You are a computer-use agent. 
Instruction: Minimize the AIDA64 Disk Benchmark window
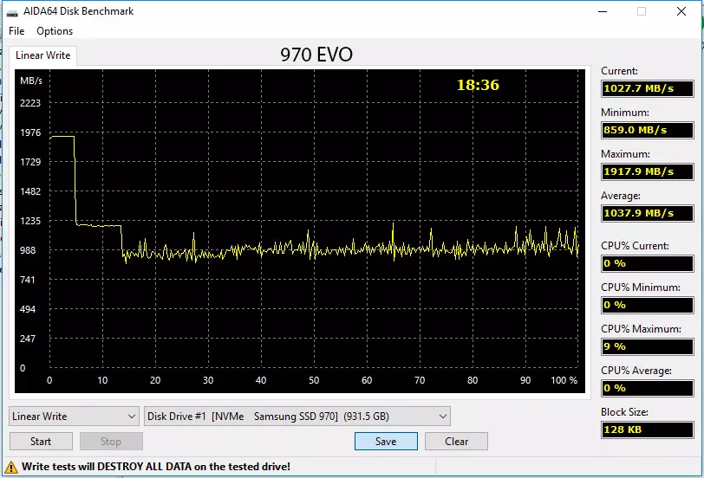[603, 11]
